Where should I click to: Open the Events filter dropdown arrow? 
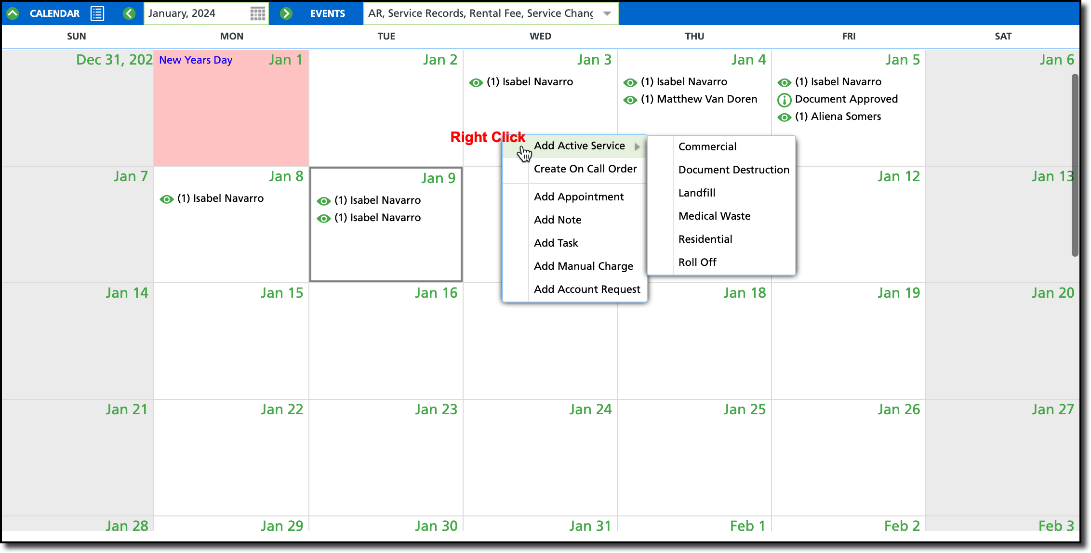click(x=607, y=13)
